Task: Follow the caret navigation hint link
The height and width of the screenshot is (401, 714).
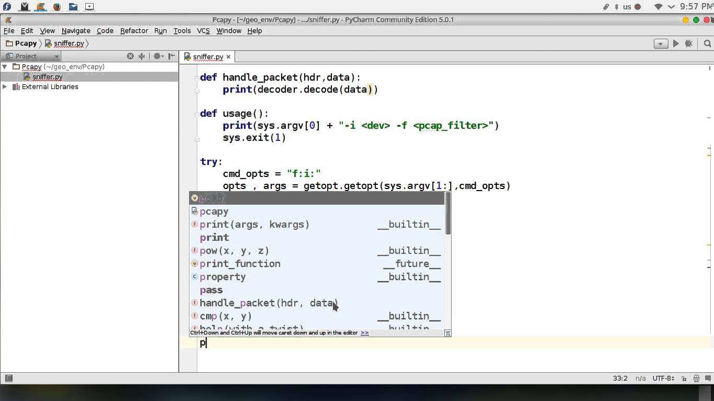Action: [x=364, y=333]
